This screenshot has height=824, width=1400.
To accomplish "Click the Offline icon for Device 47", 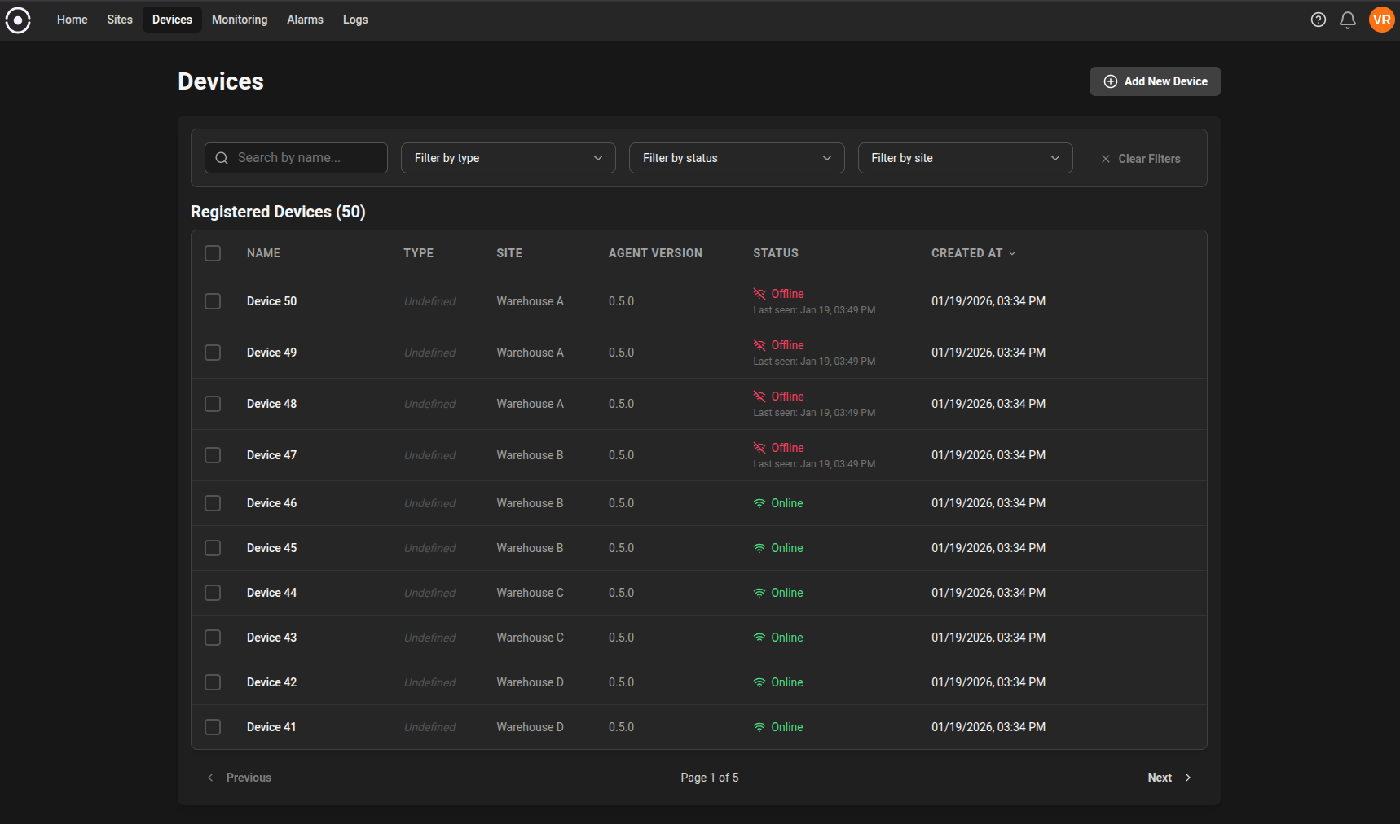I will pos(759,448).
